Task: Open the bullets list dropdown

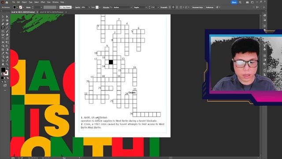Action: pyautogui.click(x=183, y=8)
